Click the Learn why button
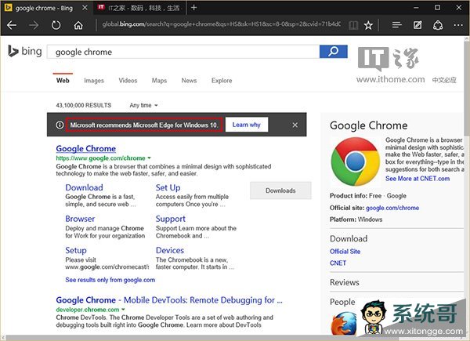Viewport: 470px width, 341px height. [247, 125]
